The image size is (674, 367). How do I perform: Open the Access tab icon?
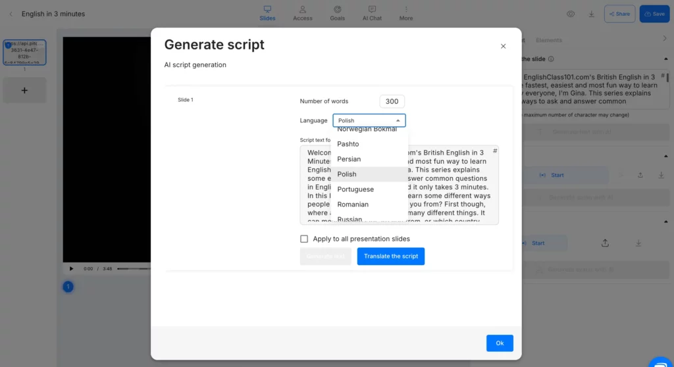303,10
